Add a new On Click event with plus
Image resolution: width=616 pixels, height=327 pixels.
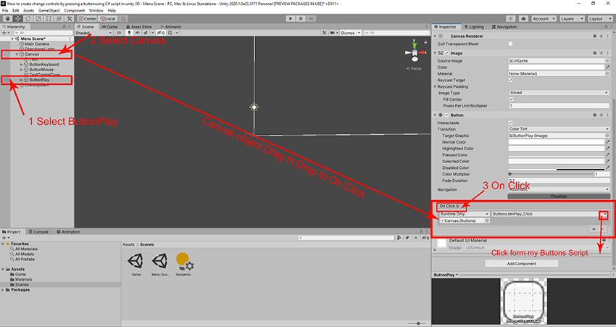pyautogui.click(x=594, y=229)
